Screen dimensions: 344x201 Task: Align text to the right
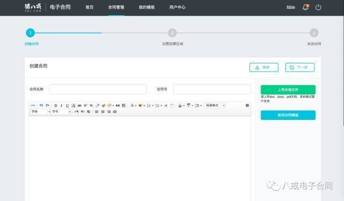[x=109, y=112]
